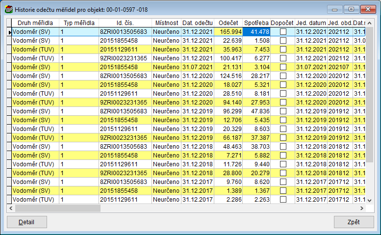The height and width of the screenshot is (235, 381).
Task: Sort by the Druh měřidla column header
Action: pyautogui.click(x=34, y=23)
